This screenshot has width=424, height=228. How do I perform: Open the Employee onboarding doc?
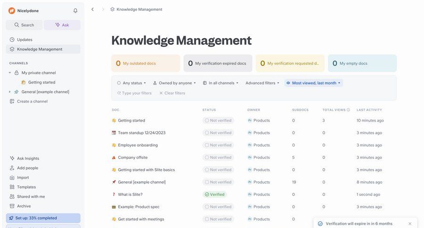click(138, 145)
